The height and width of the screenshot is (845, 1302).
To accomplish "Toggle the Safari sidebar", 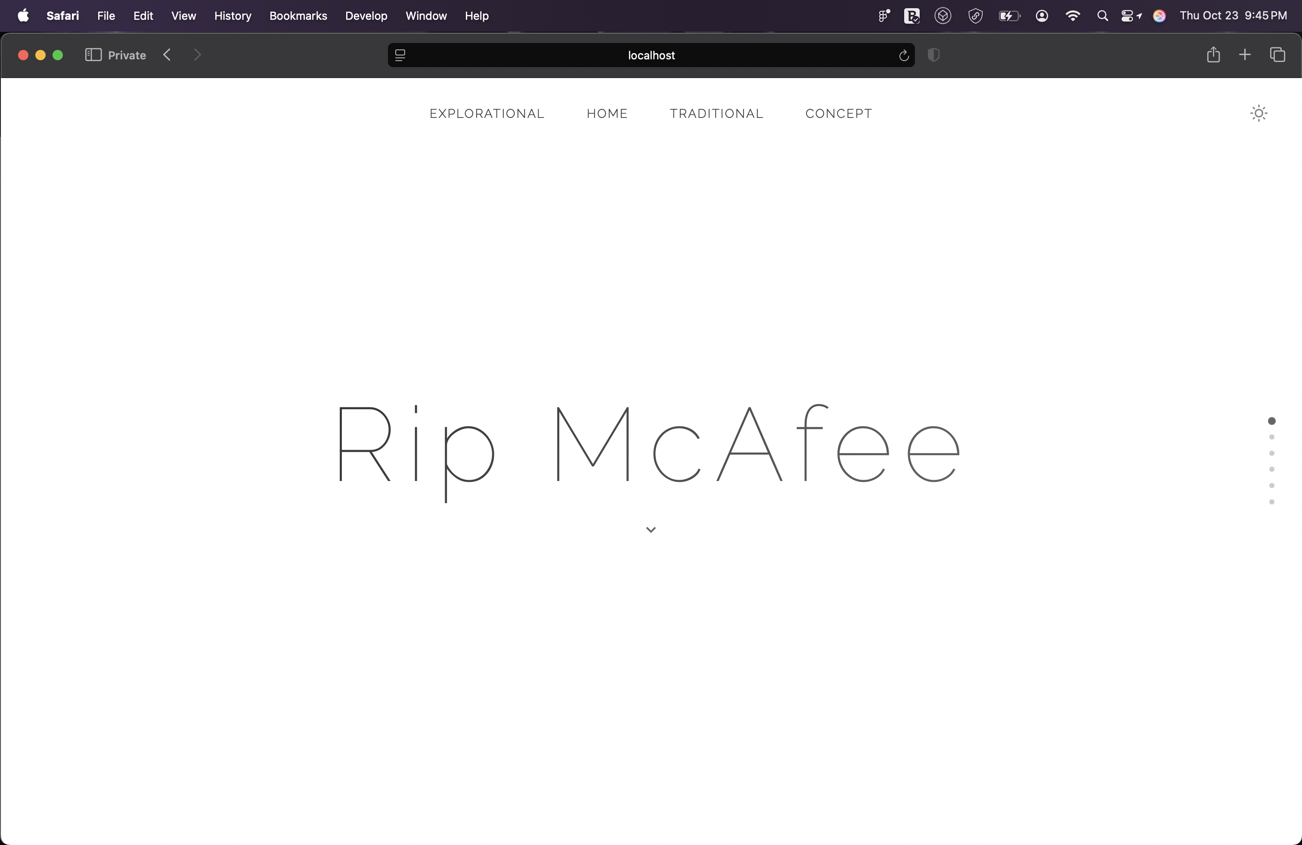I will point(93,55).
